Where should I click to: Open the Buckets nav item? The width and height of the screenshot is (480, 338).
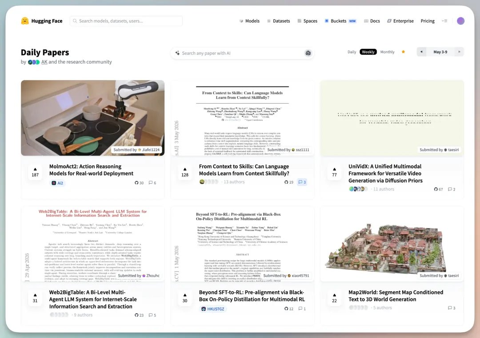pos(340,21)
